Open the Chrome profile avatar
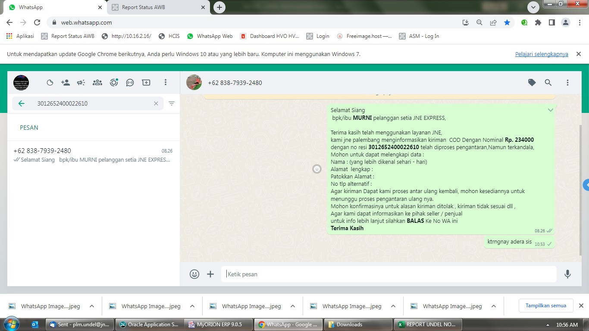This screenshot has height=331, width=589. (x=566, y=22)
